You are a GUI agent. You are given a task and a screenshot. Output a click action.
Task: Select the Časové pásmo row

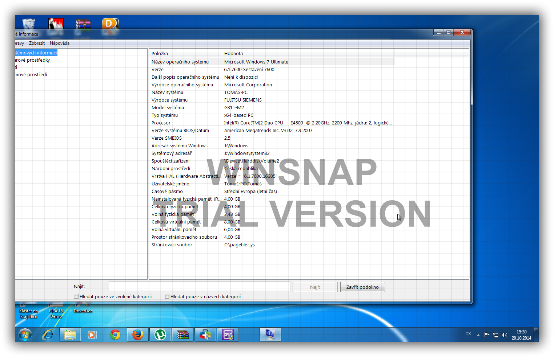tap(272, 192)
